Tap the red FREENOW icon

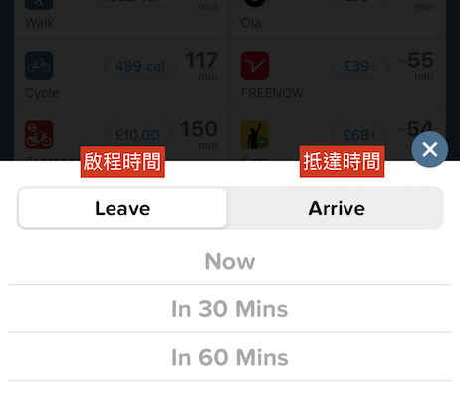(255, 66)
